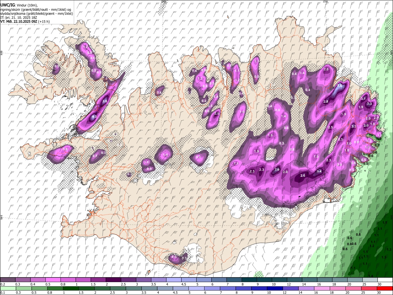This screenshot has width=393, height=295.
Task: Click the bright pink 0.5–0.8 snowfall legend swatch
Action: [53, 280]
